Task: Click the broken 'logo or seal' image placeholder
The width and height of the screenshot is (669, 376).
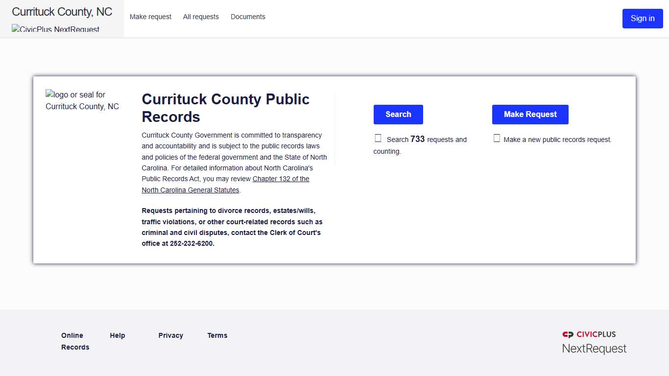Action: [x=82, y=100]
